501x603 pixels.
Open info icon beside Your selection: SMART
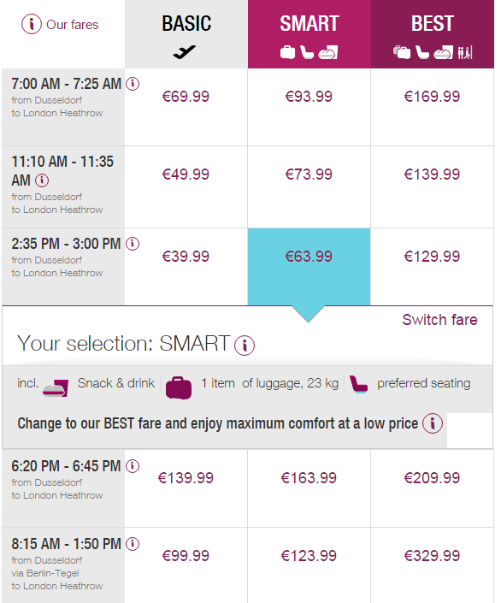[245, 345]
